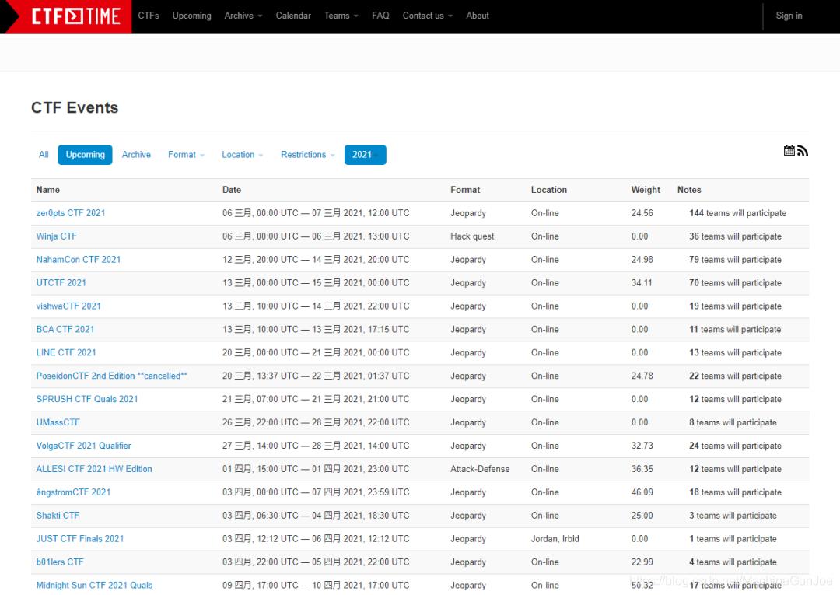Open the VolgaCTF 2021 Qualifier link
The width and height of the screenshot is (840, 595).
pyautogui.click(x=83, y=446)
